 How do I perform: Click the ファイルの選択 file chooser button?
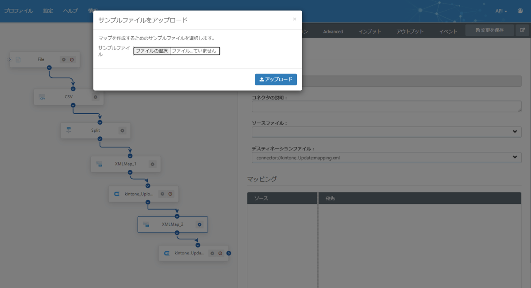152,51
